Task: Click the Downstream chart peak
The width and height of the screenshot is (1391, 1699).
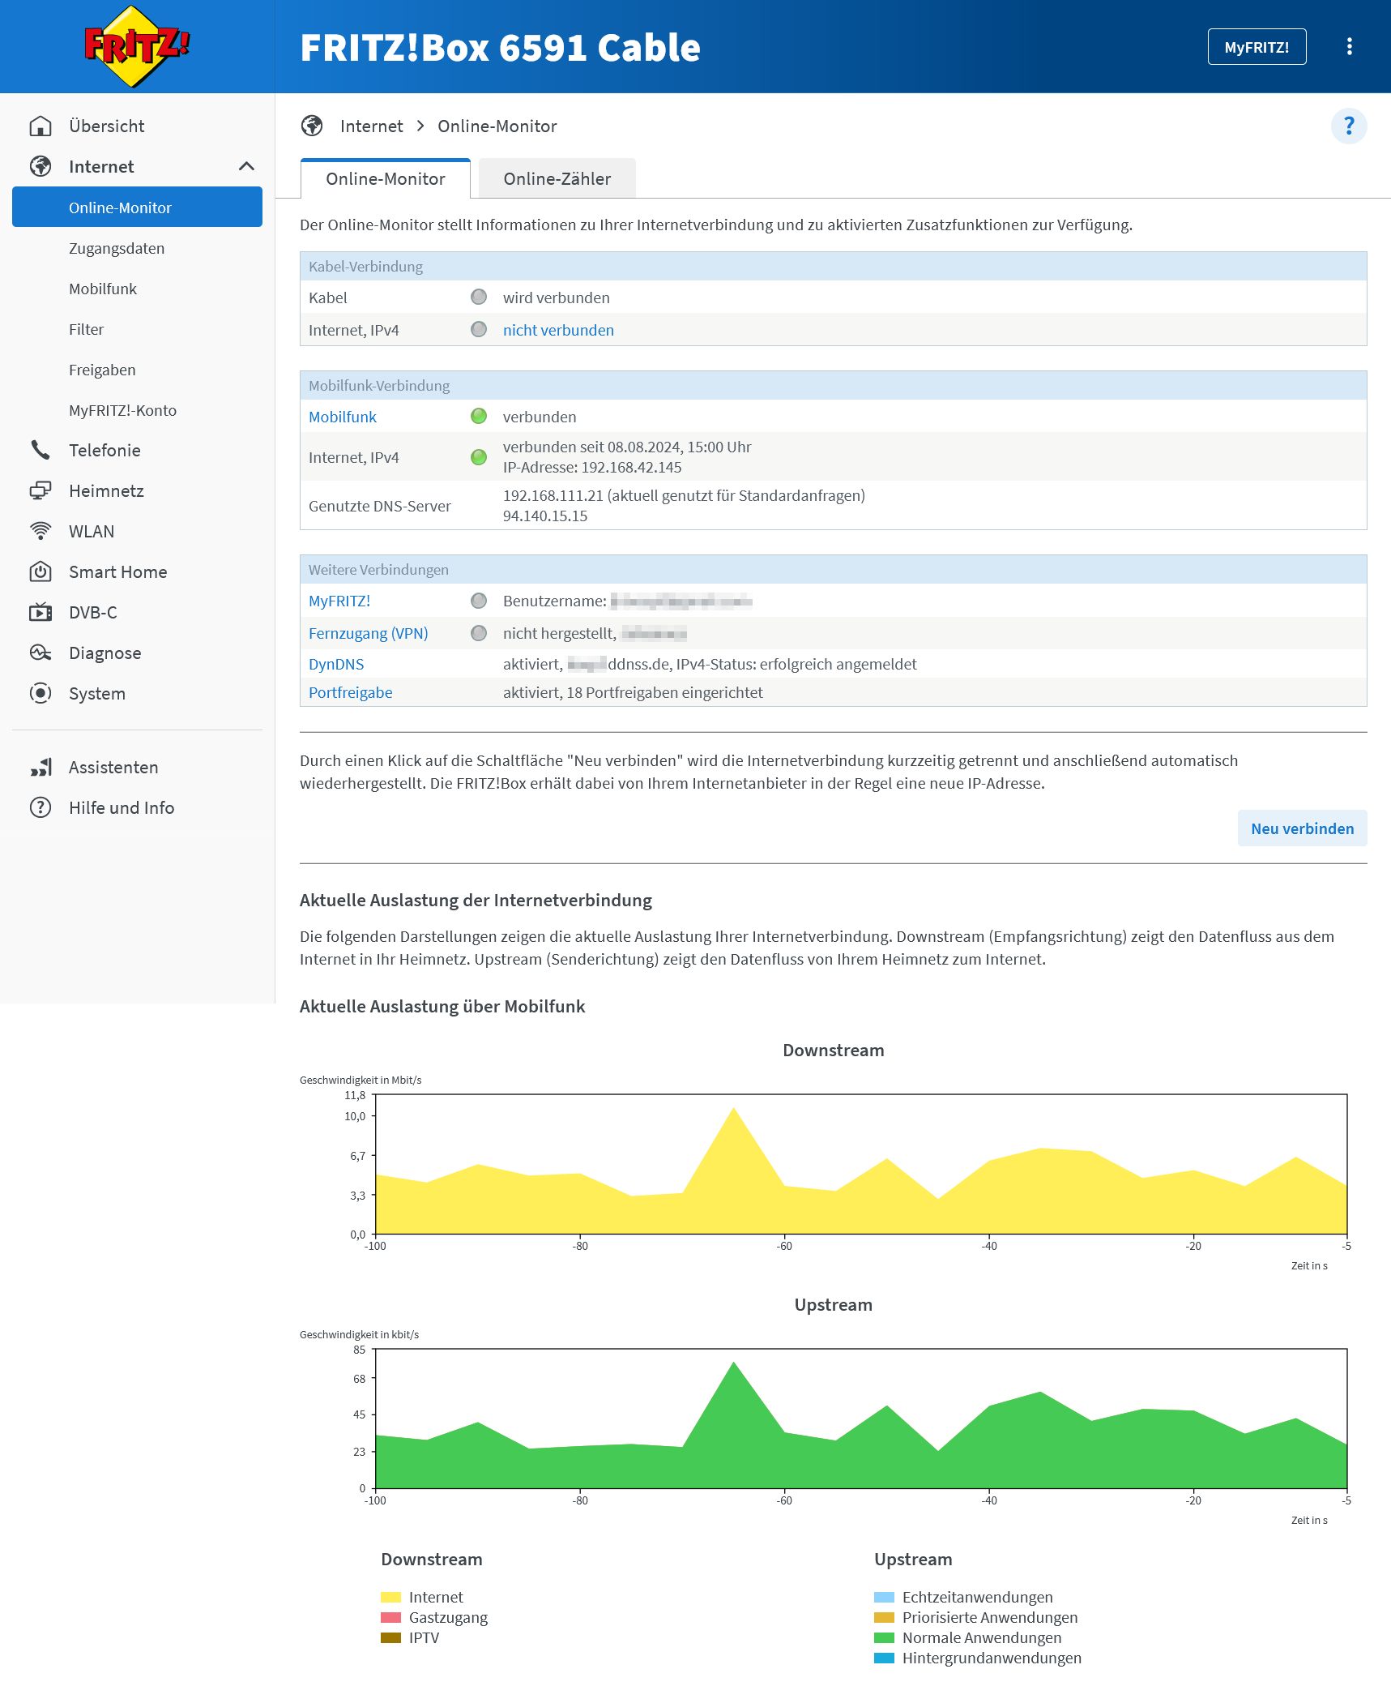Action: click(734, 1109)
